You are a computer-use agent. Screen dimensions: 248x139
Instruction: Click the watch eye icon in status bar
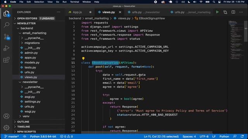[24, 136]
